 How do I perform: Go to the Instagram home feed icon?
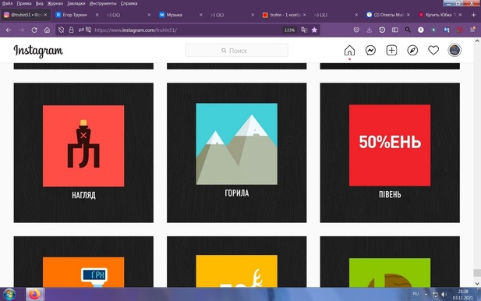coord(349,51)
